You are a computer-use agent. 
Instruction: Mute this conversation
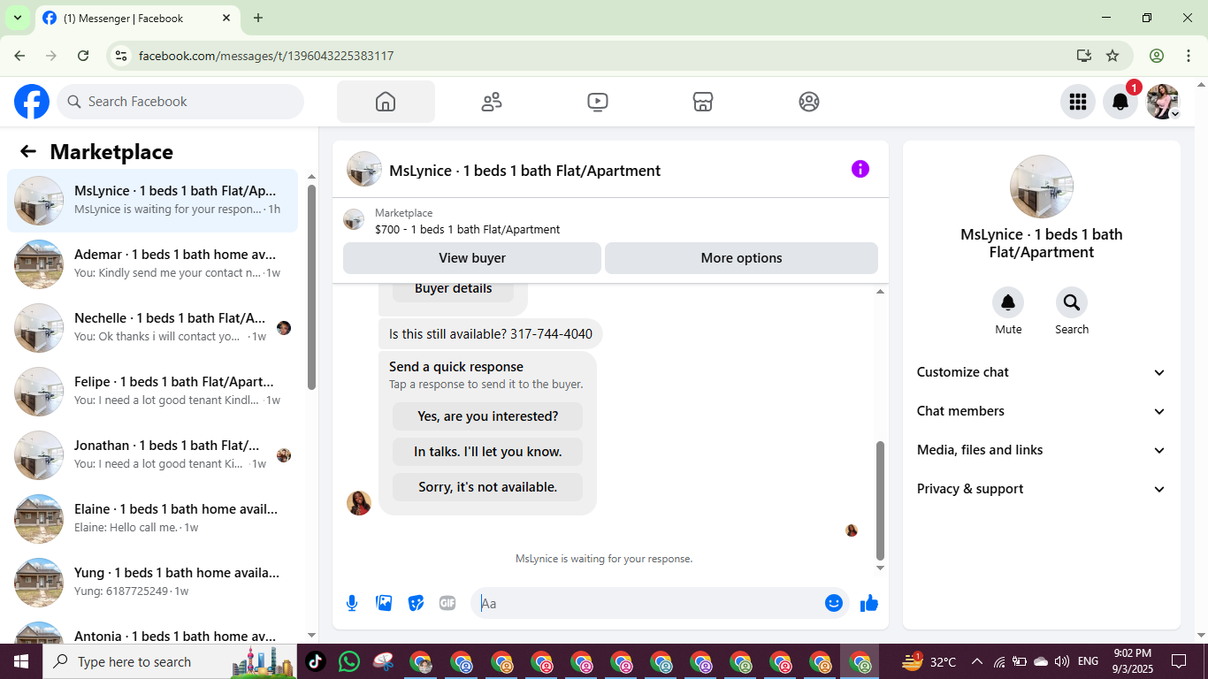[x=1008, y=303]
